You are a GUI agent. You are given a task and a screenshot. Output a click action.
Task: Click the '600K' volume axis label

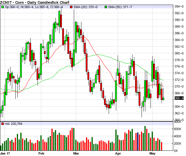178,129
